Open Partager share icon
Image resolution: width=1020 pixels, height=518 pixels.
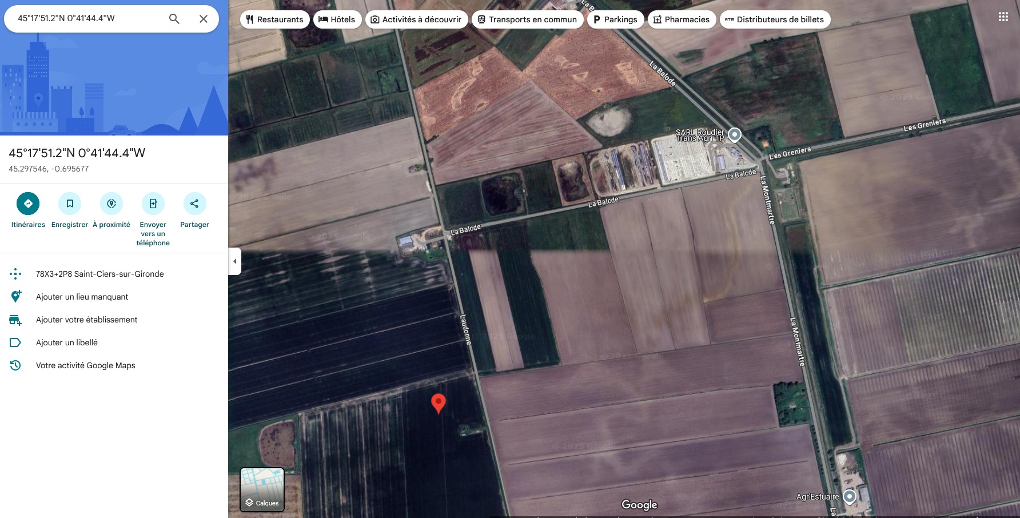tap(194, 204)
